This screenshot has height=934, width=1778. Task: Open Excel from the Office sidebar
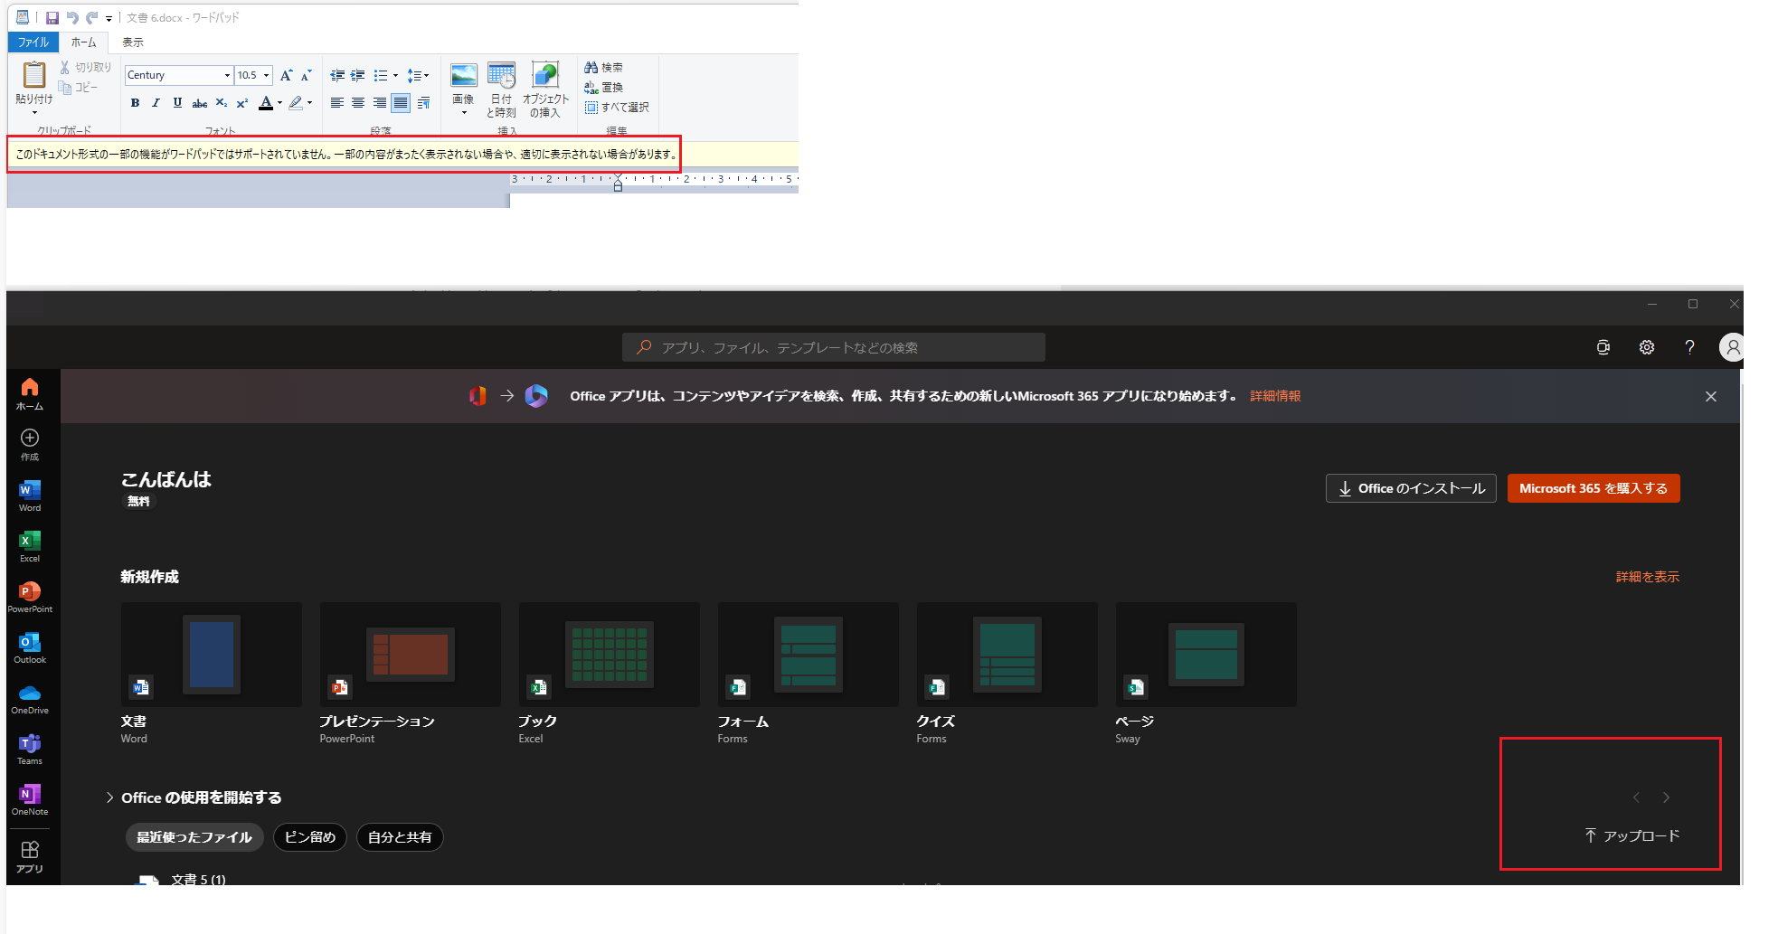pyautogui.click(x=30, y=546)
